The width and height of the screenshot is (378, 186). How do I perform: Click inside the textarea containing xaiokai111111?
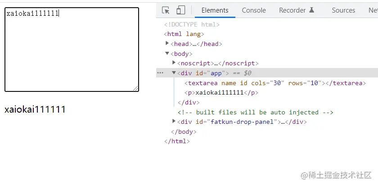tap(72, 50)
